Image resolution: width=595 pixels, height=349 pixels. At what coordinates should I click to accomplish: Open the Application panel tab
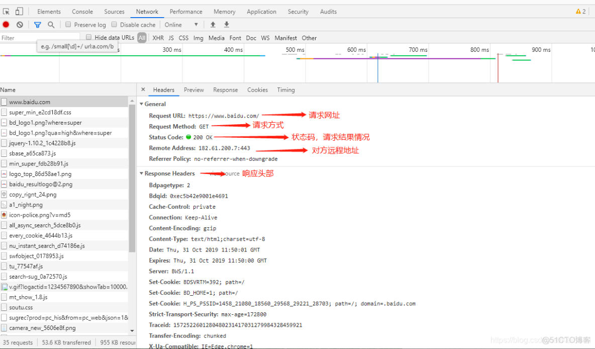pos(261,12)
